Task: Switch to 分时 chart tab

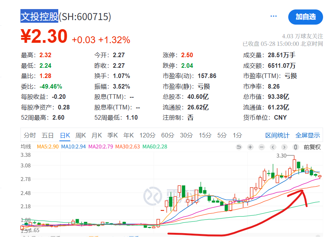Action: click(x=30, y=135)
